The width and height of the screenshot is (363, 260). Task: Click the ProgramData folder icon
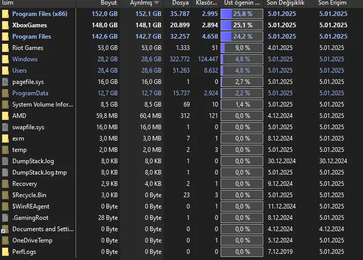5,93
